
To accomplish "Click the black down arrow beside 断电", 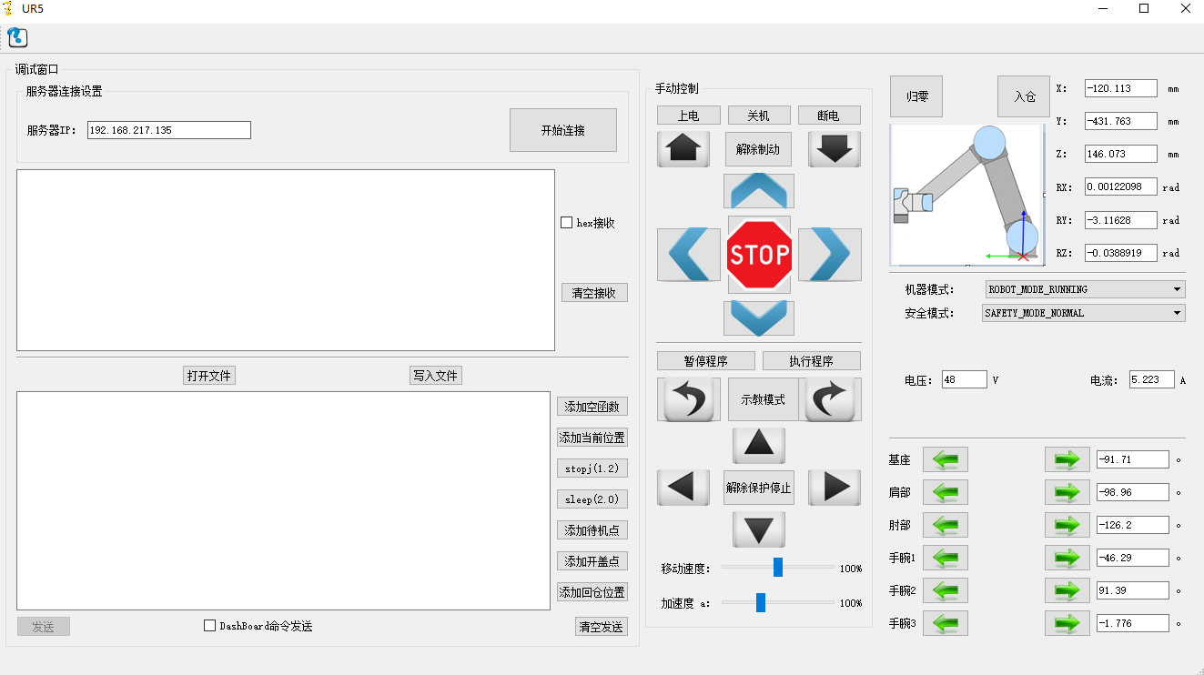I will [834, 148].
